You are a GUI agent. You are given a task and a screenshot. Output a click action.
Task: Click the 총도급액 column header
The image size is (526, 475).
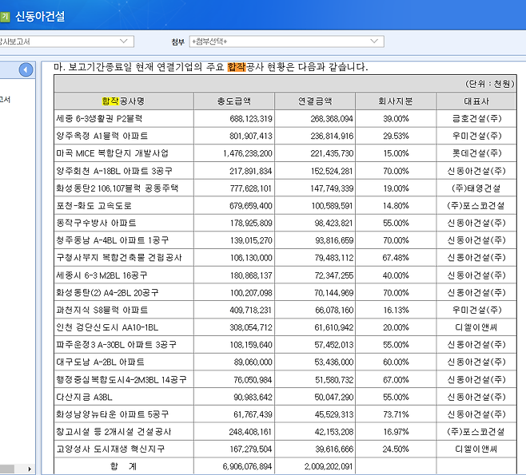234,101
